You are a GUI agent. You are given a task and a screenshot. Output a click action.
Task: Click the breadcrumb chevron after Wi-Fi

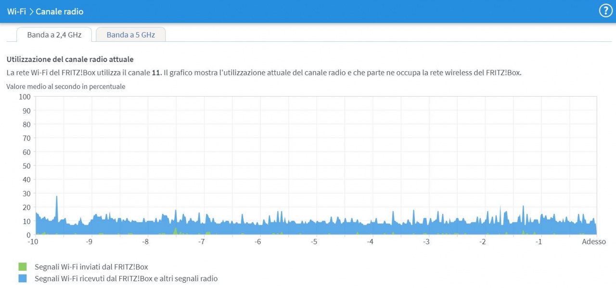click(31, 11)
